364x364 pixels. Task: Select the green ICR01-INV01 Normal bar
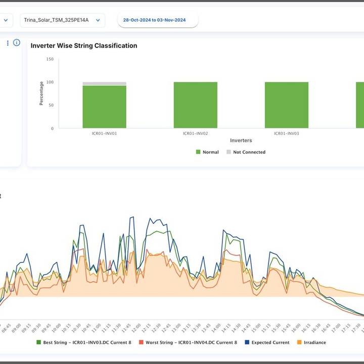coord(105,107)
